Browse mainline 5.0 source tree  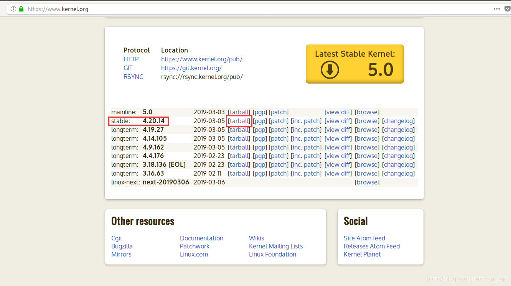367,112
